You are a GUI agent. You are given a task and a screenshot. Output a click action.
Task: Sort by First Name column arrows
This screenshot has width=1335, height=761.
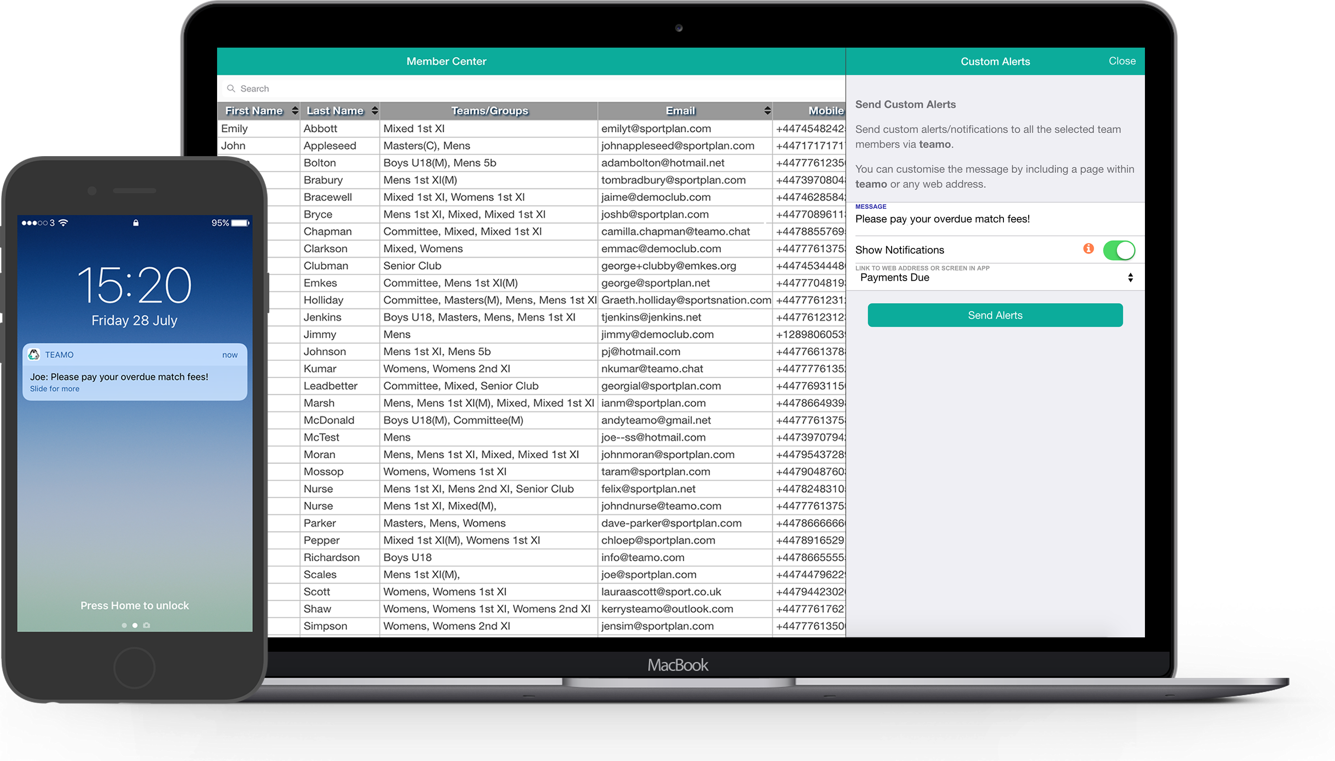295,110
